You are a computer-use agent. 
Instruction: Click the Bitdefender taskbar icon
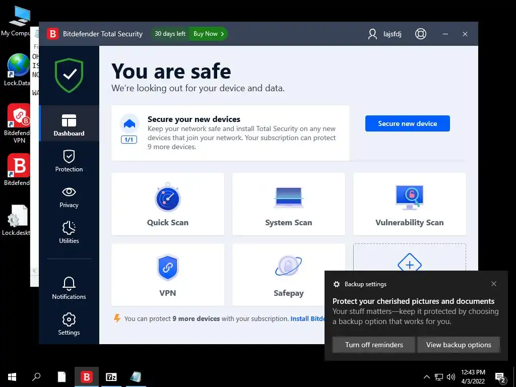87,377
